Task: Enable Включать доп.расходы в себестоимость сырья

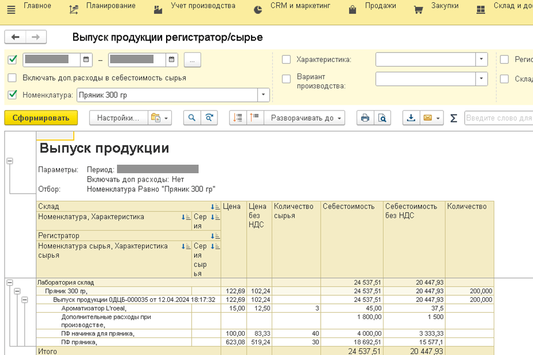Action: [x=12, y=77]
